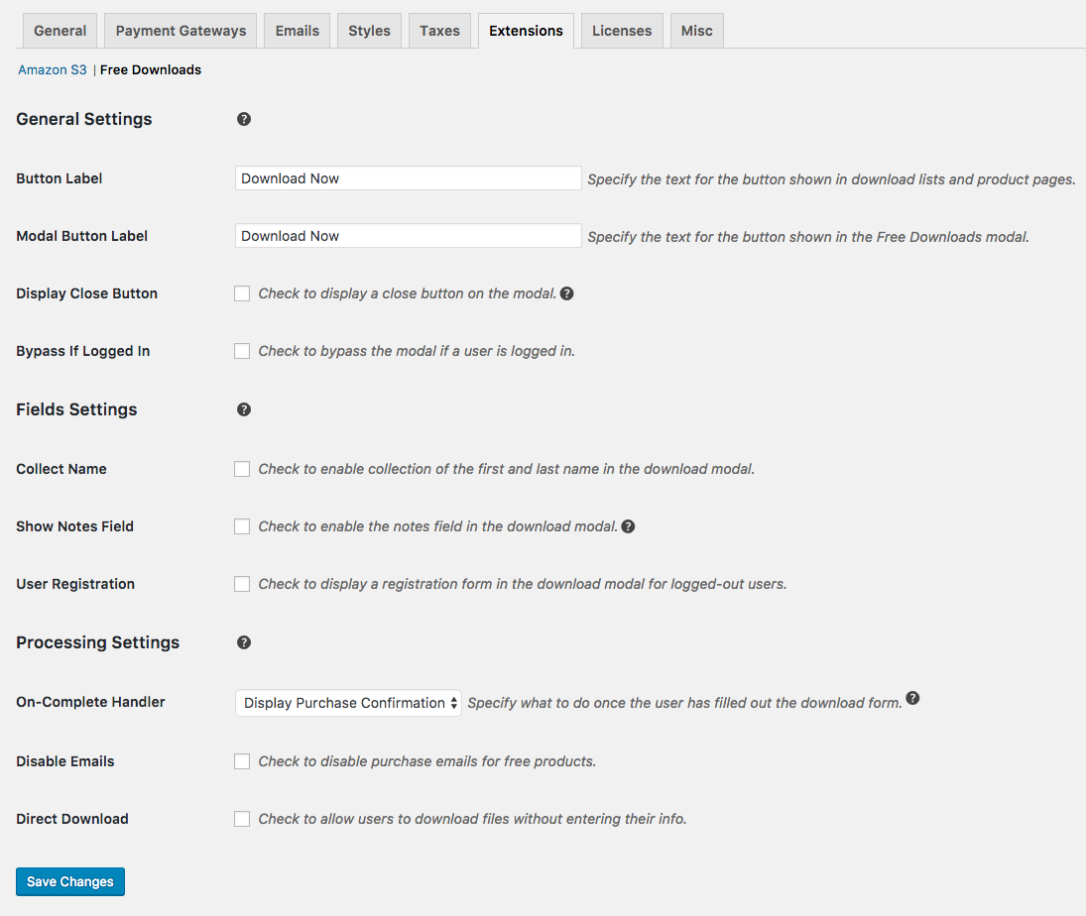Image resolution: width=1086 pixels, height=916 pixels.
Task: Check the User Registration checkbox
Action: (x=242, y=584)
